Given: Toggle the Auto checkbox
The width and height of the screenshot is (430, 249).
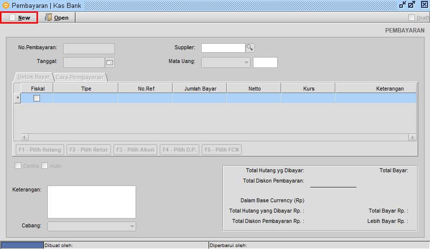Looking at the screenshot, I should click(45, 166).
